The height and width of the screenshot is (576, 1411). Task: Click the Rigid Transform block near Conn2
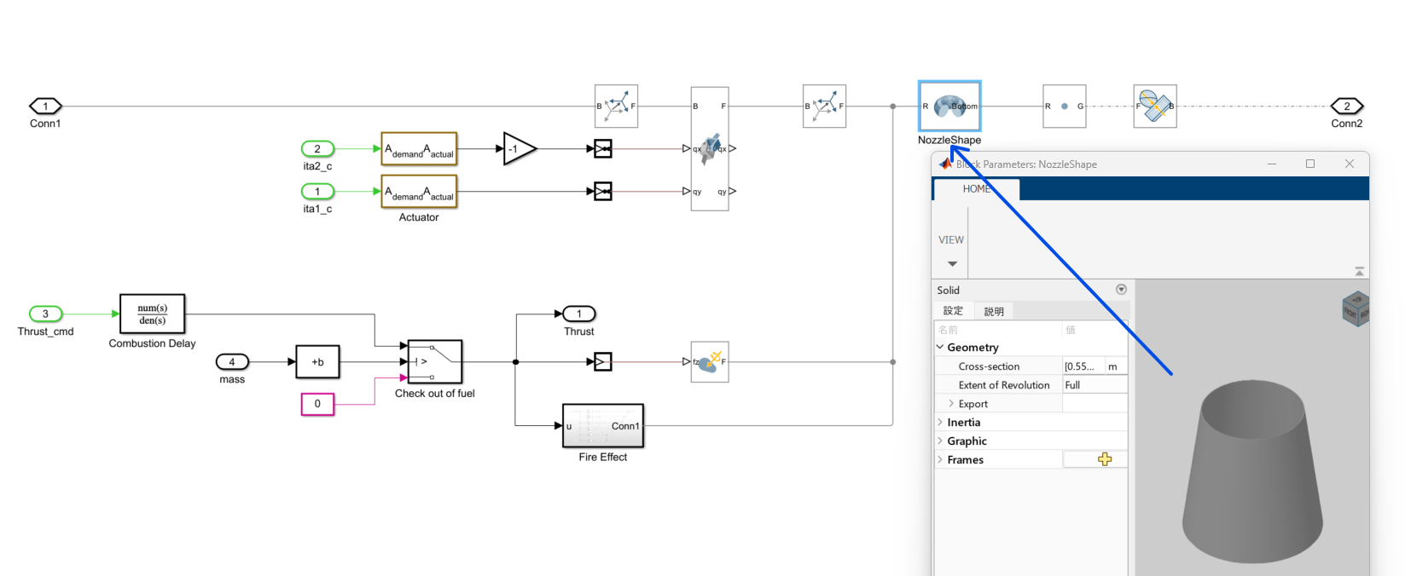(x=1155, y=107)
